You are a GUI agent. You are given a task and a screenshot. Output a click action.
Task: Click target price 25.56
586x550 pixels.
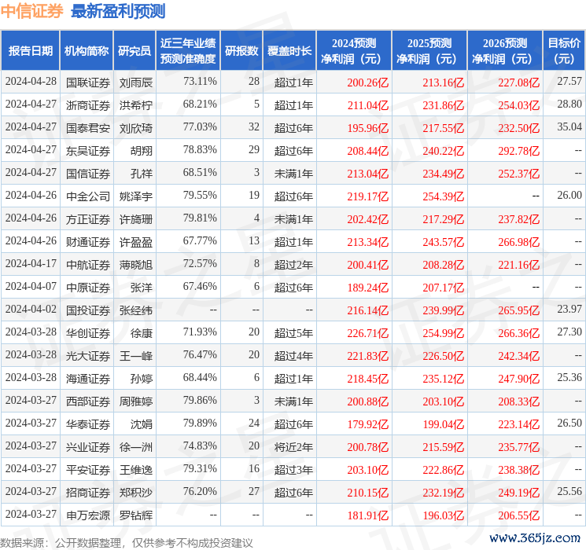point(569,491)
